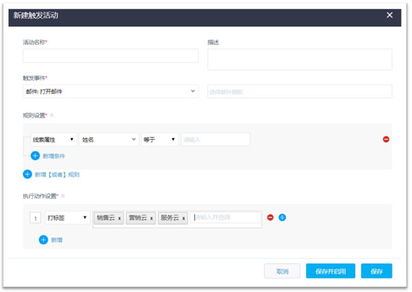Click the 保存并启用 button
Viewport: 412px width, 292px height.
(x=330, y=271)
